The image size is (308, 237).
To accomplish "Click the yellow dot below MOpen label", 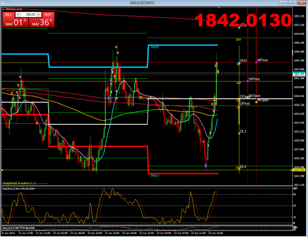I will (256, 102).
